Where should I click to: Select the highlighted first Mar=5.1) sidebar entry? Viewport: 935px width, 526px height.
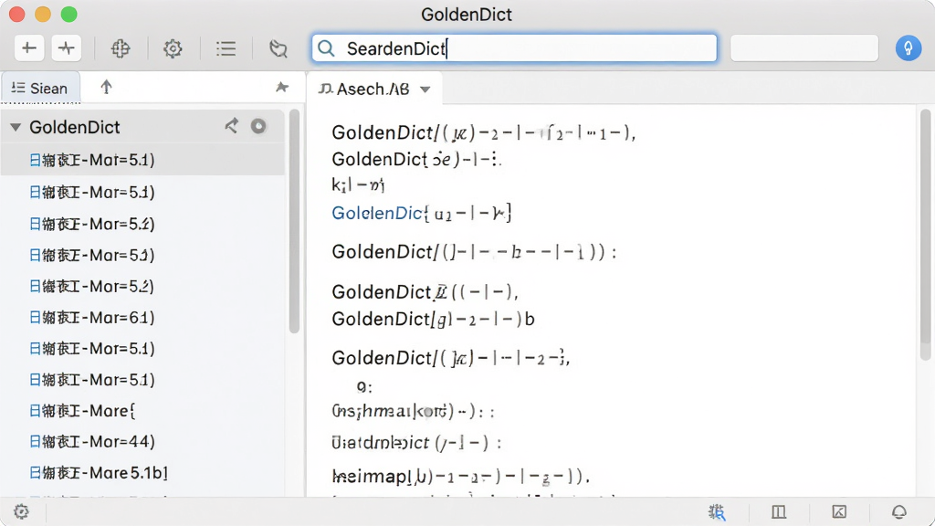[143, 160]
